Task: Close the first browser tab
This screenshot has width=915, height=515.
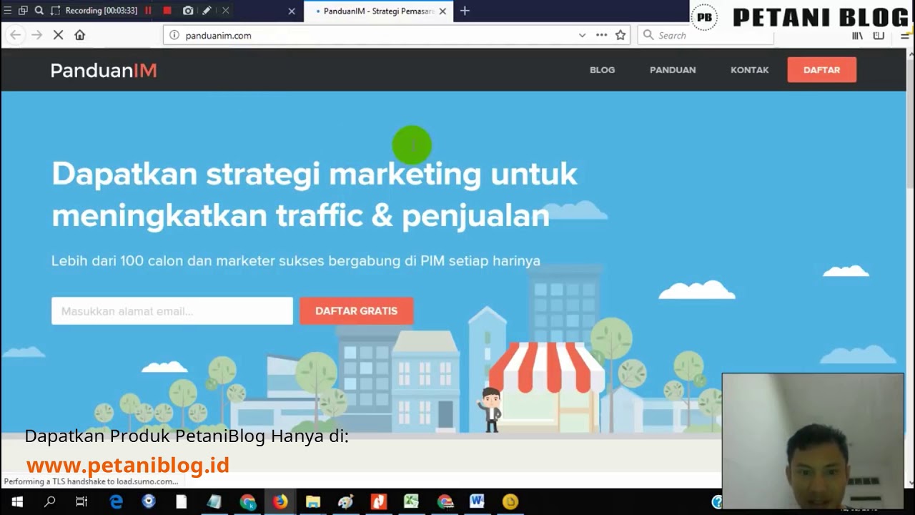Action: point(292,11)
